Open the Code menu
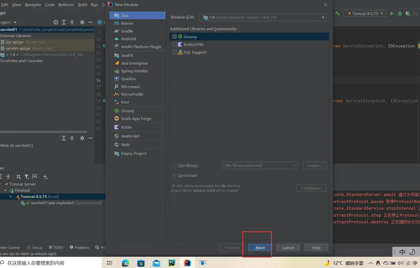420x268 pixels. click(x=50, y=5)
